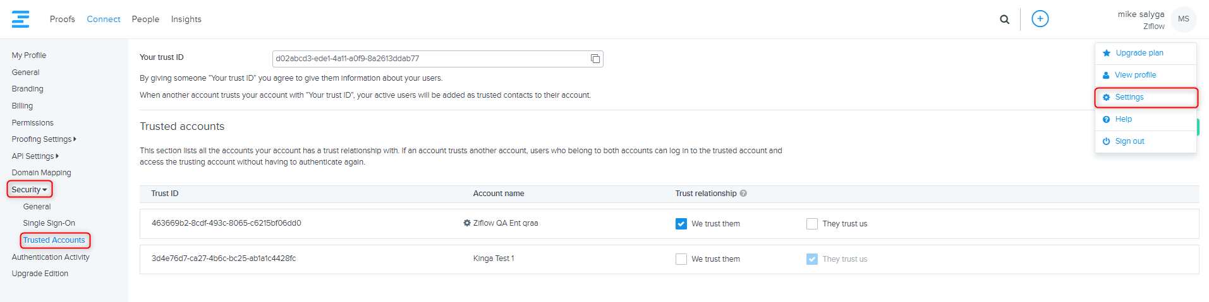Collapse the Security sidebar section
This screenshot has width=1209, height=302.
[x=29, y=190]
